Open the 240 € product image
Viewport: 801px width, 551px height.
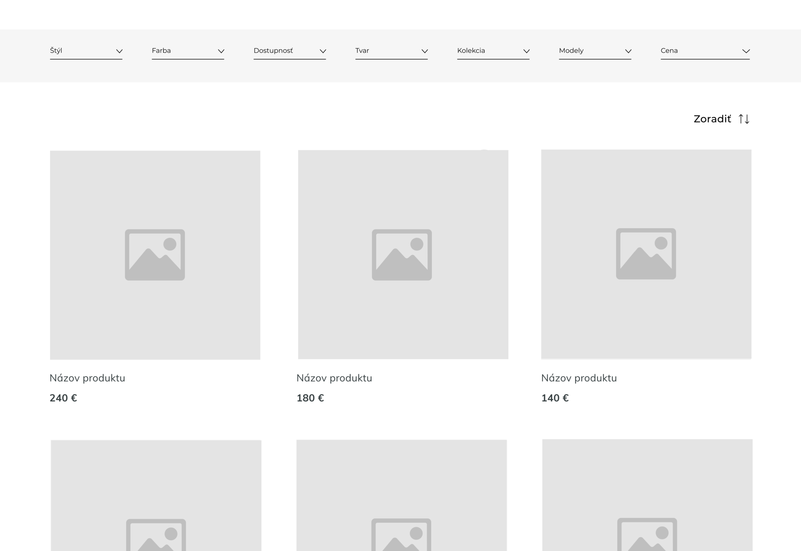click(x=155, y=255)
